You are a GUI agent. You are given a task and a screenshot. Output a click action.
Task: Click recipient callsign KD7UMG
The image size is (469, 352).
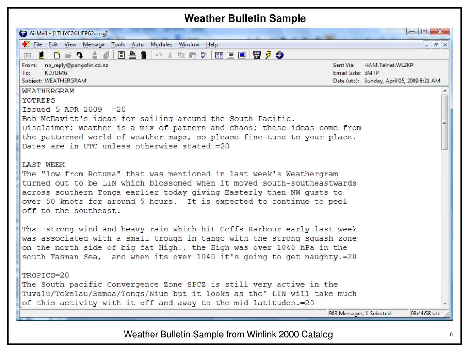[56, 73]
